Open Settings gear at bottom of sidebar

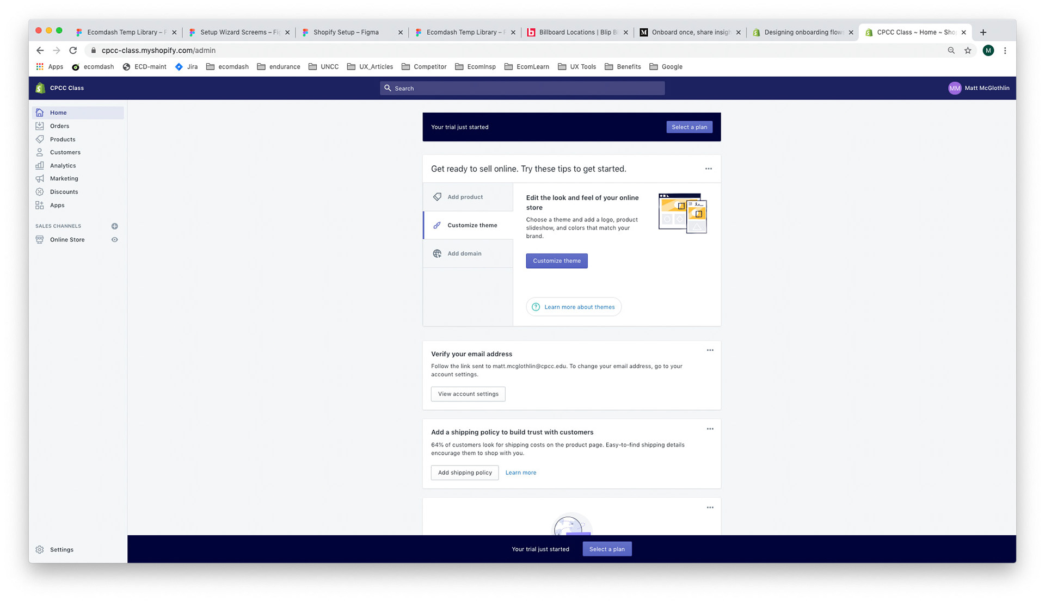(40, 549)
